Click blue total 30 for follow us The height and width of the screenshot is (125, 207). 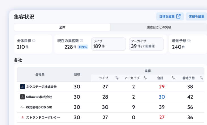(162, 97)
